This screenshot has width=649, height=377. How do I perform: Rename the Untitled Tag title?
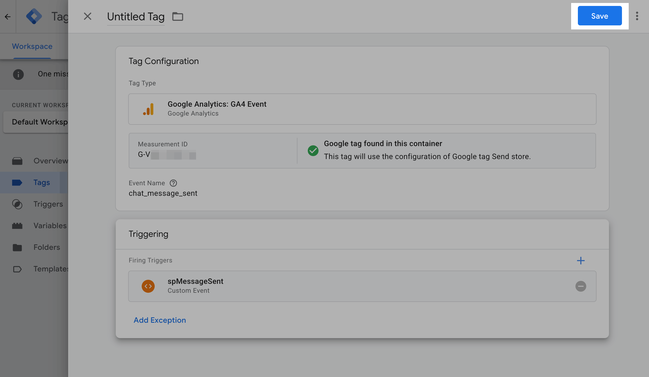pos(136,17)
